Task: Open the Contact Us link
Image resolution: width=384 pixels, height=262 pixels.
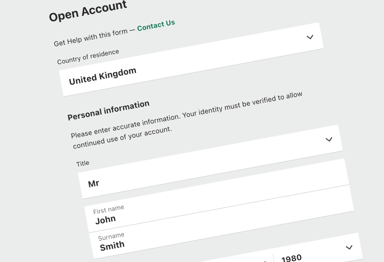Action: click(156, 25)
